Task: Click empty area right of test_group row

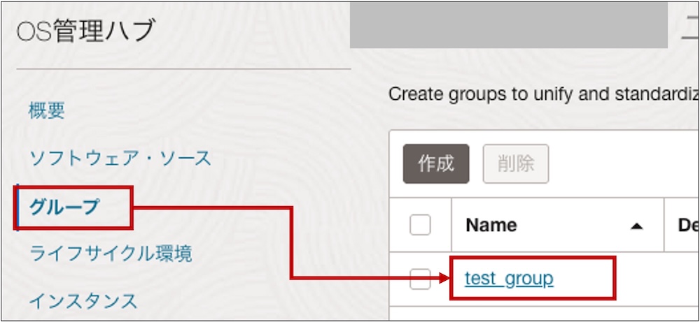Action: point(658,279)
